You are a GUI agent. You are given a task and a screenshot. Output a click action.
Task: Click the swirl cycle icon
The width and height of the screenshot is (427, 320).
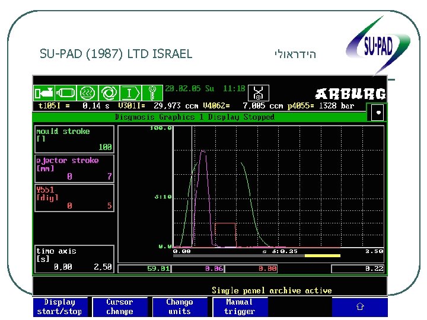[x=109, y=93]
